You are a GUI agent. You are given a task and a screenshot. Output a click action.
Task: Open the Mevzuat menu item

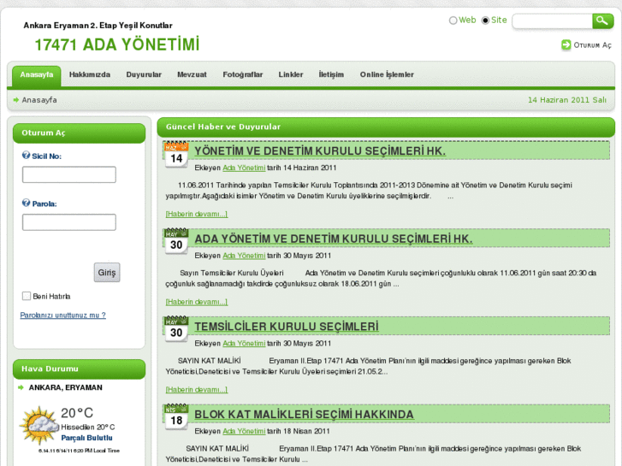192,74
